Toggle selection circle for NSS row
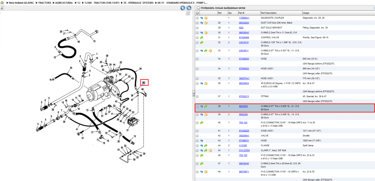The image size is (375, 181). coord(197,28)
